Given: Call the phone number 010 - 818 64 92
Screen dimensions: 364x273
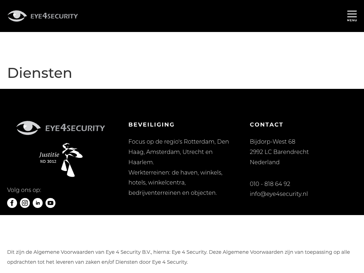Looking at the screenshot, I should (270, 184).
